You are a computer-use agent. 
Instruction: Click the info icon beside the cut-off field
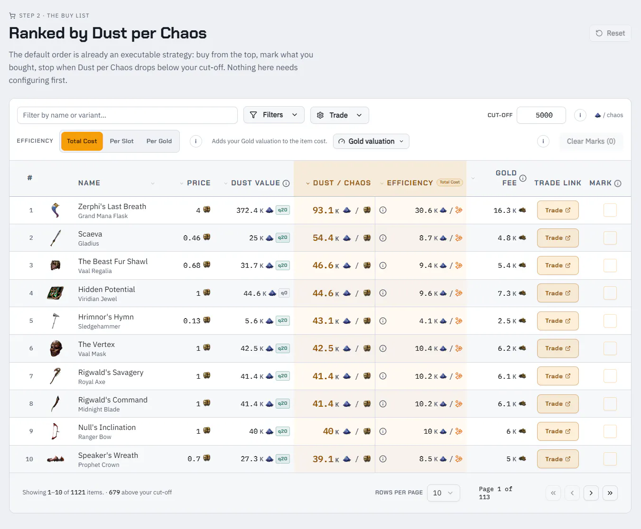pos(580,115)
